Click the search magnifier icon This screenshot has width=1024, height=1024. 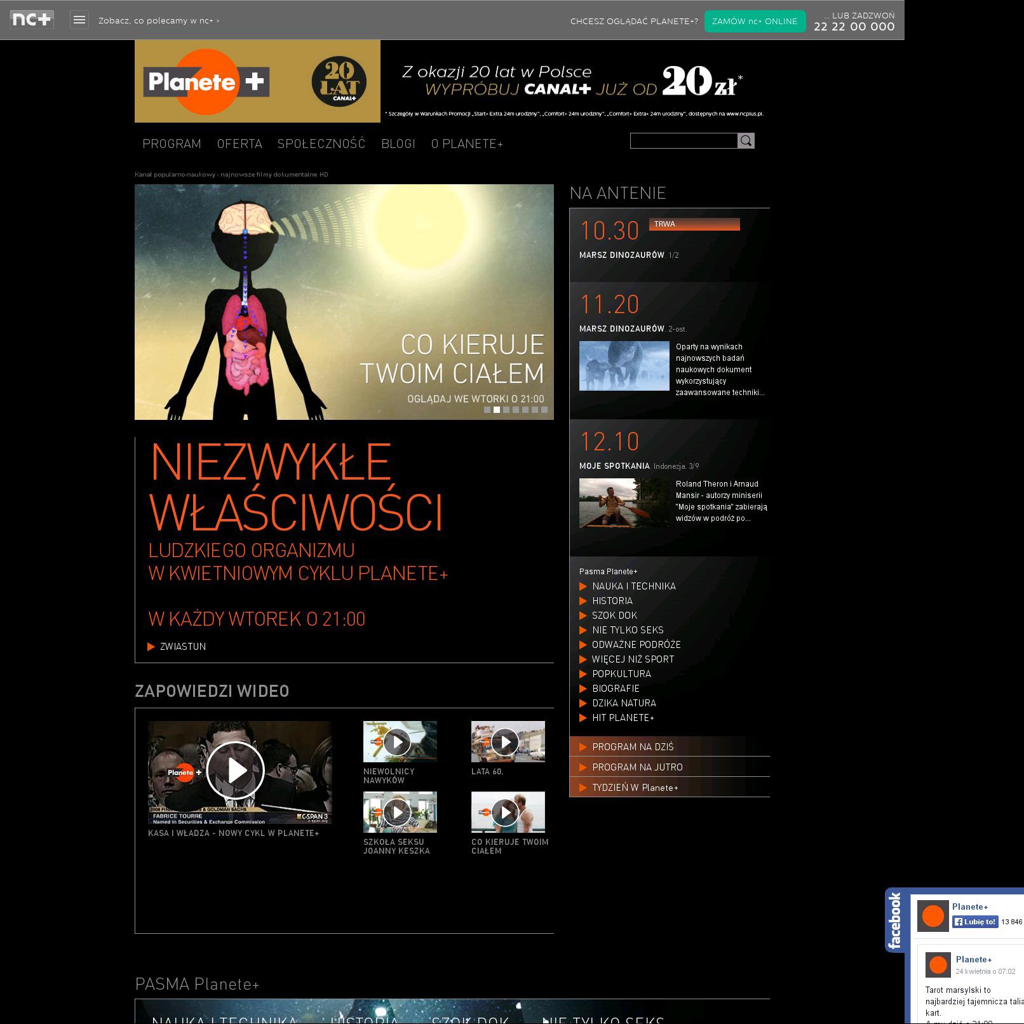(746, 141)
